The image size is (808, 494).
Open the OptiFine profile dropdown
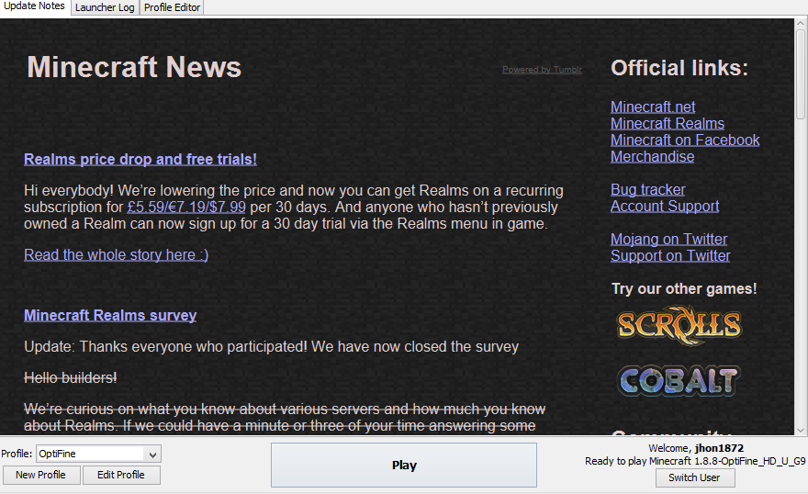click(98, 454)
